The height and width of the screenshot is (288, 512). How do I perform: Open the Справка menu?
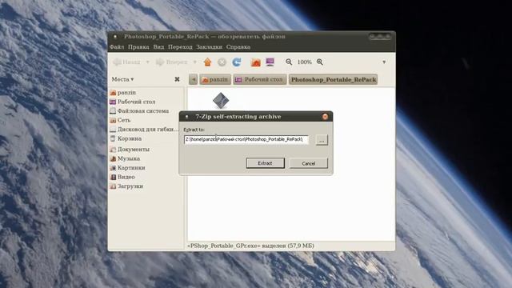click(x=238, y=47)
